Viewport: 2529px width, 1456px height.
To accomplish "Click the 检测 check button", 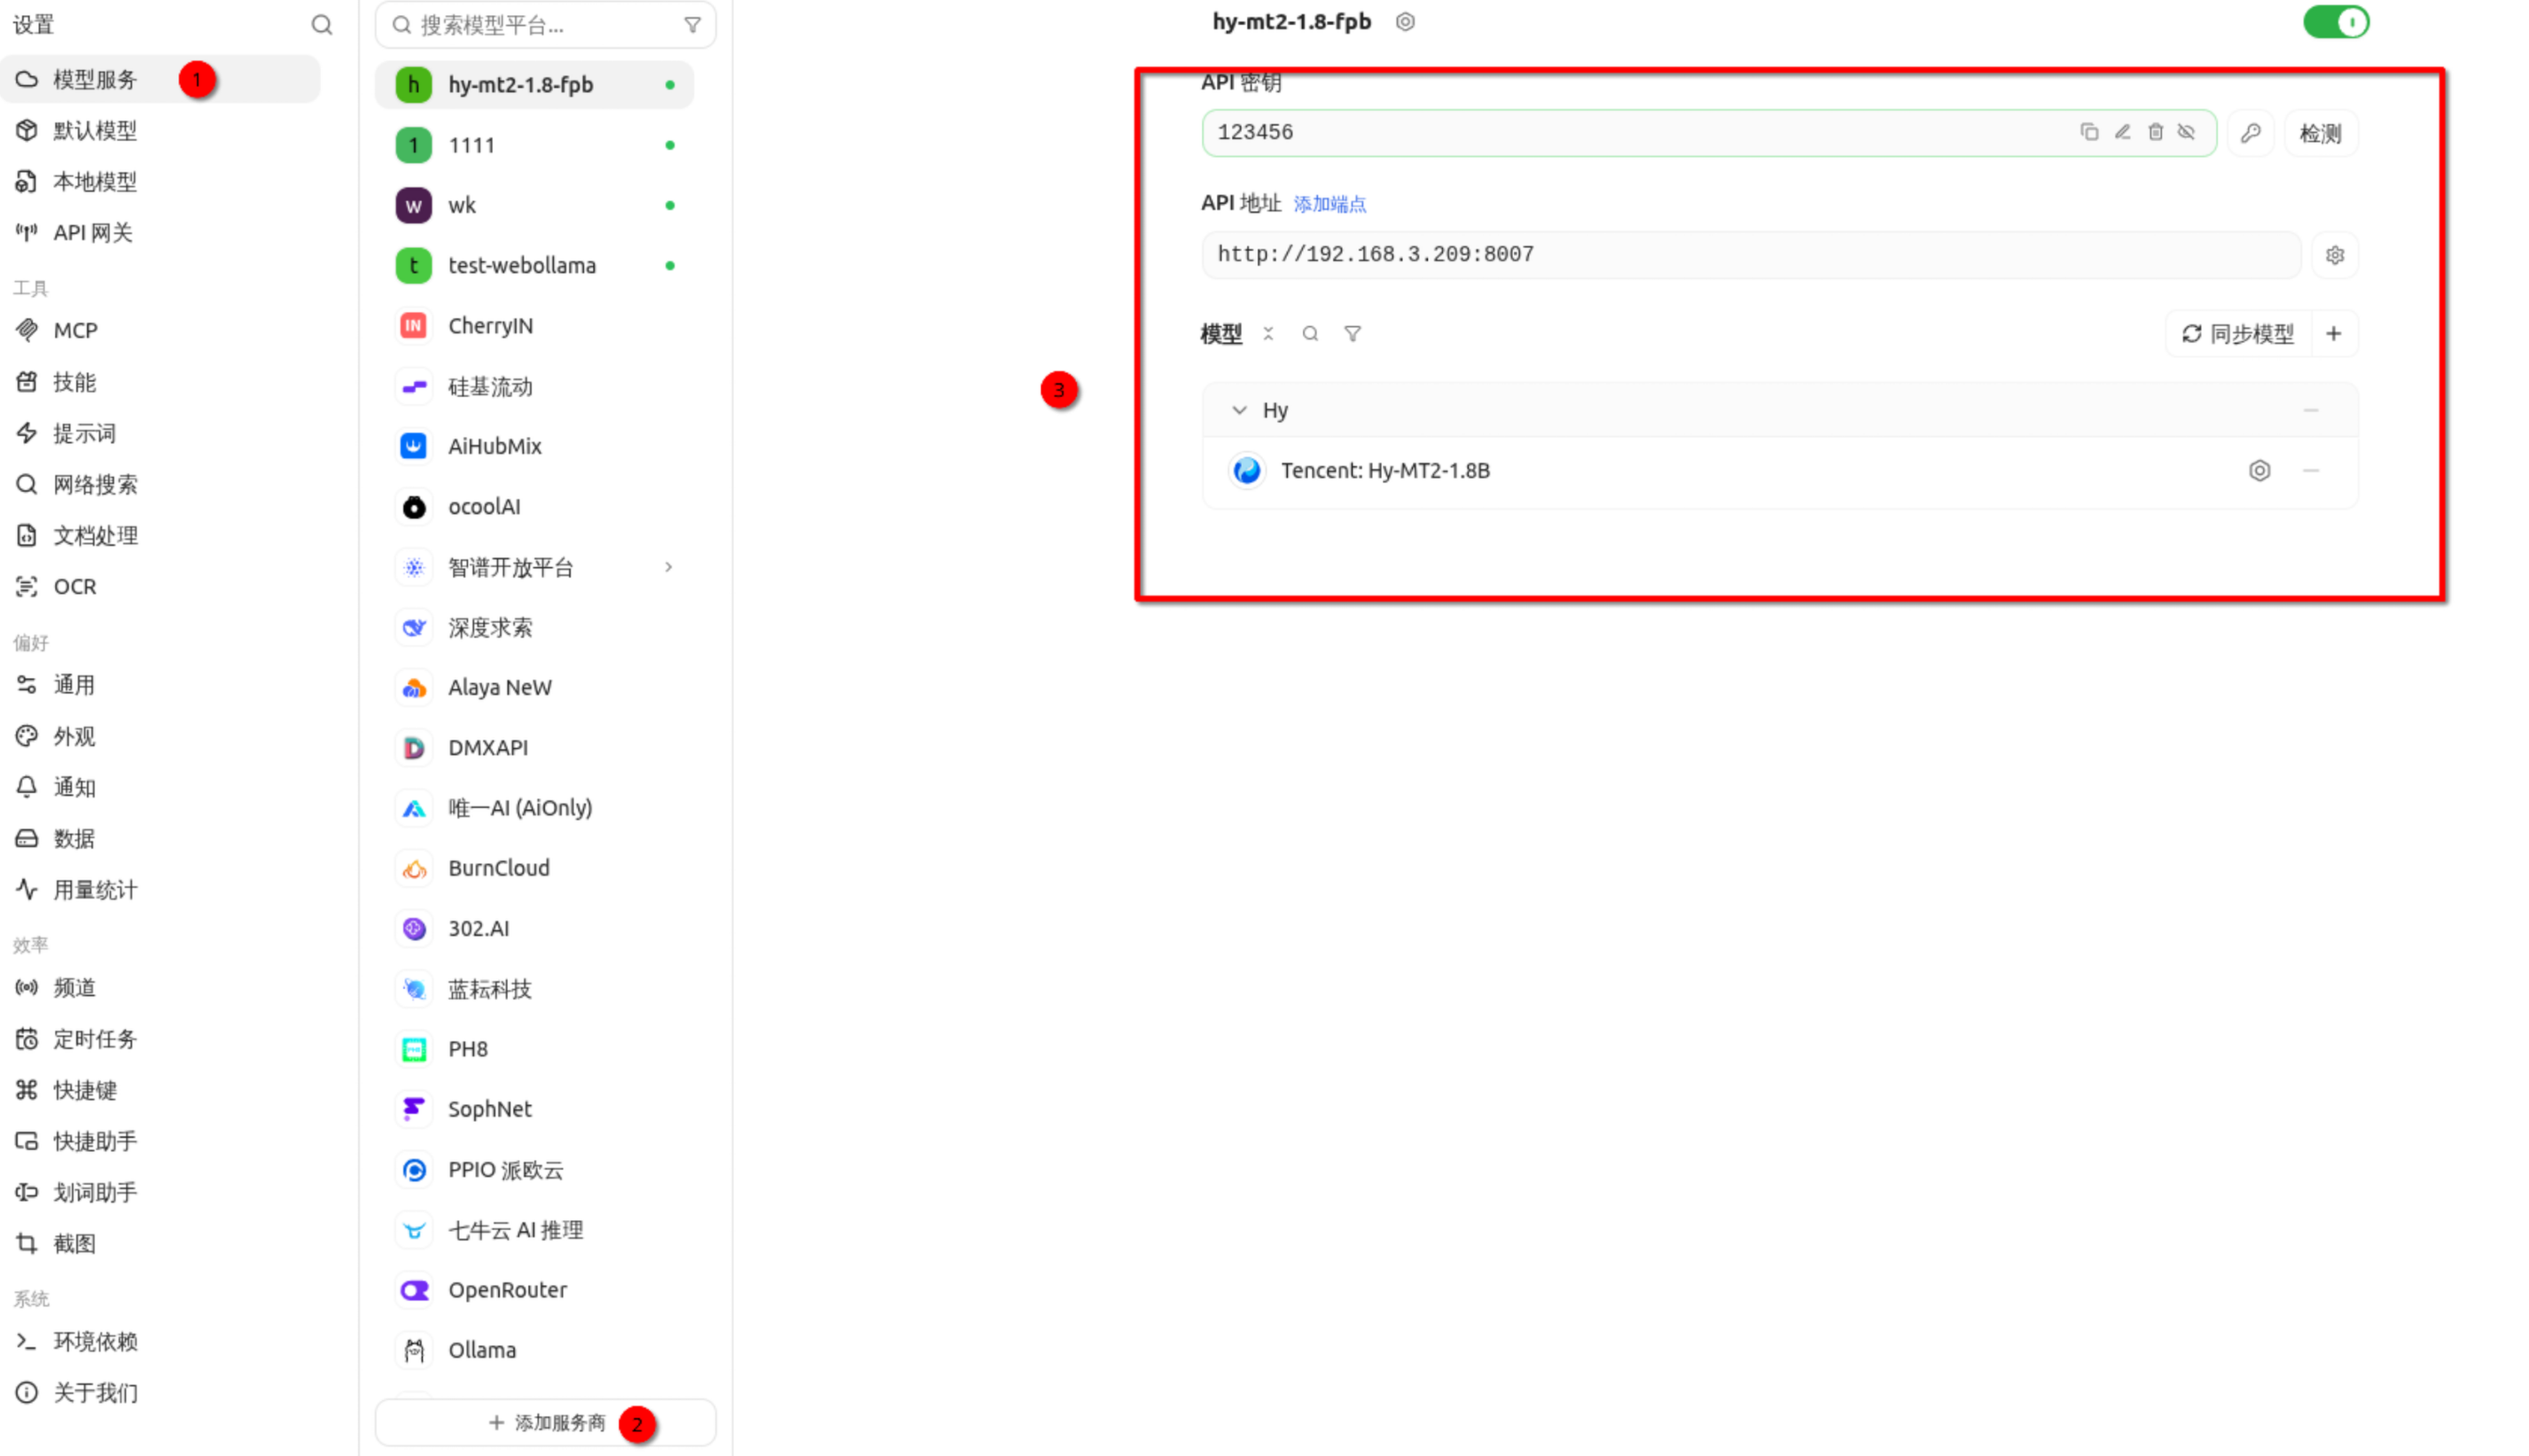I will tap(2320, 133).
